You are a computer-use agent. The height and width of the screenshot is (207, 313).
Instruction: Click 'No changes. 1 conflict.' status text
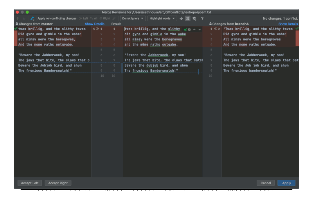pos(280,18)
